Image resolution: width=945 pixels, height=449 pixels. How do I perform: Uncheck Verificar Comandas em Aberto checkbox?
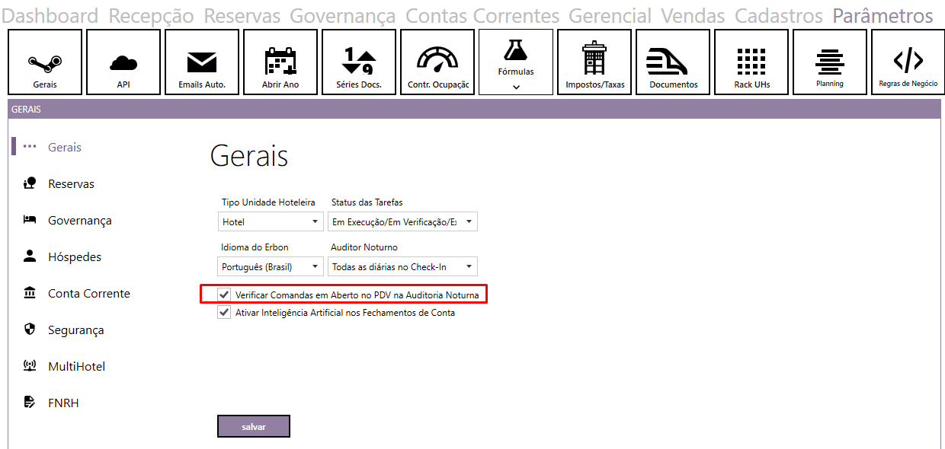point(224,294)
